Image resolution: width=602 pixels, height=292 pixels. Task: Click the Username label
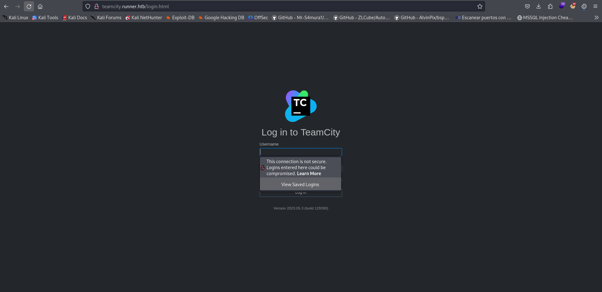pyautogui.click(x=269, y=144)
